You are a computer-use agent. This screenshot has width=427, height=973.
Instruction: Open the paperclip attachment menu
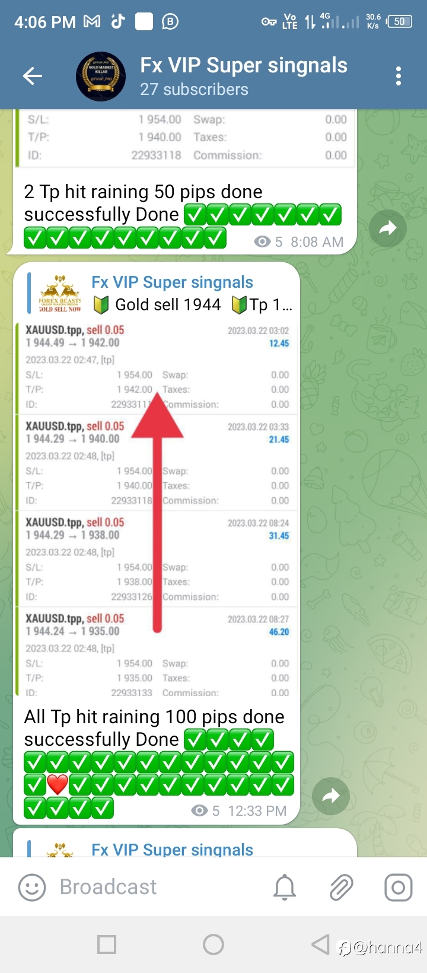coord(342,888)
